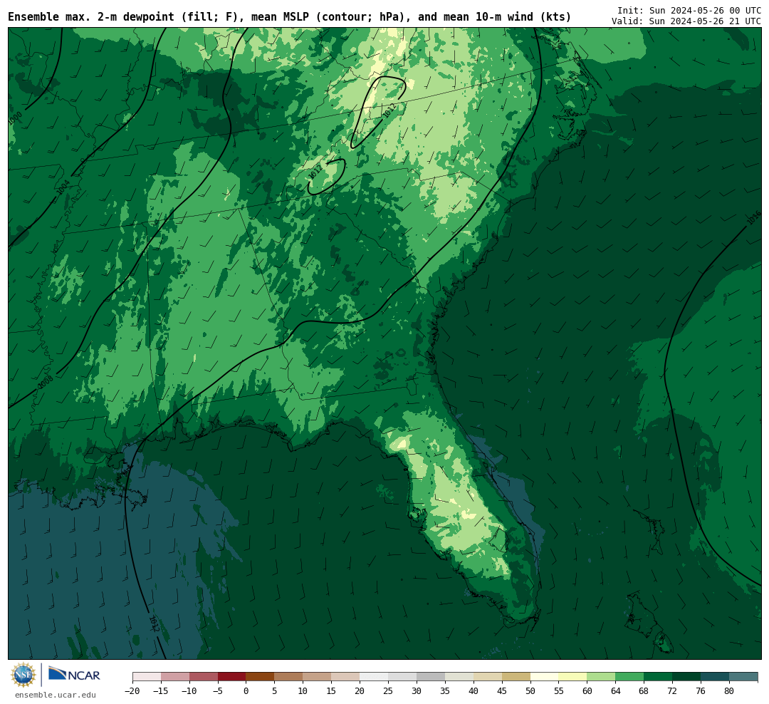
Task: Pick the medium green swatch between 64 and 68
Action: (x=630, y=677)
